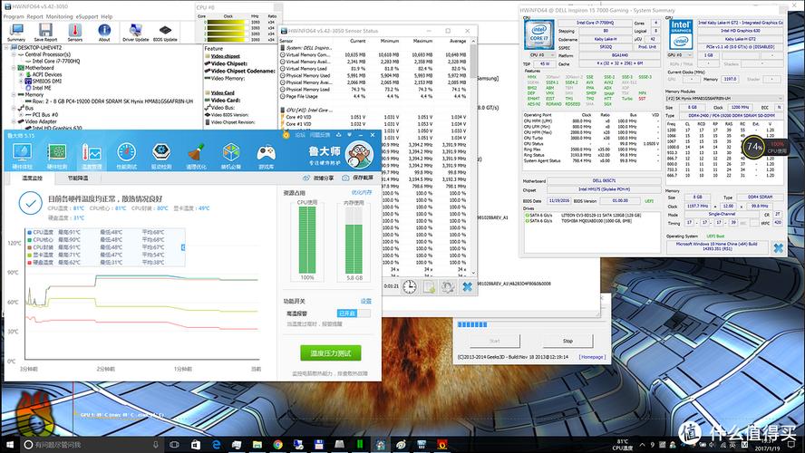The width and height of the screenshot is (805, 453).
Task: Switch to the 节能降温 tab
Action: coord(78,178)
